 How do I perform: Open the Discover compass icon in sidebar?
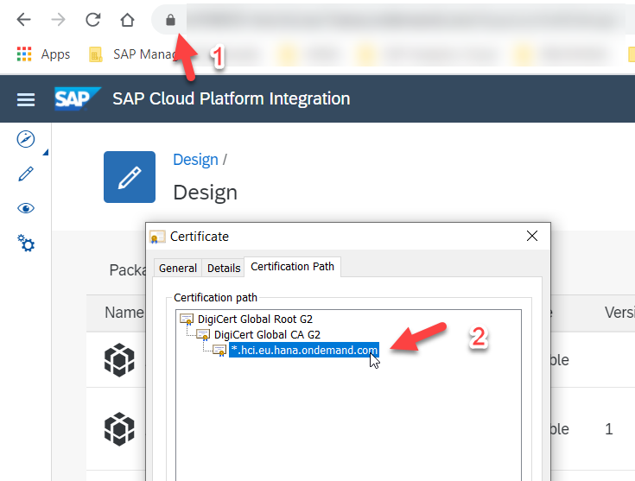(26, 139)
